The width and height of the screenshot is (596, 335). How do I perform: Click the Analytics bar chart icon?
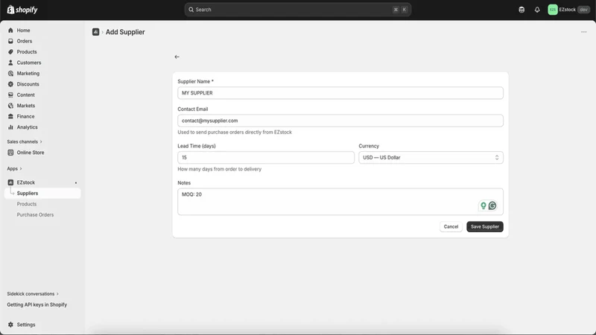click(10, 127)
